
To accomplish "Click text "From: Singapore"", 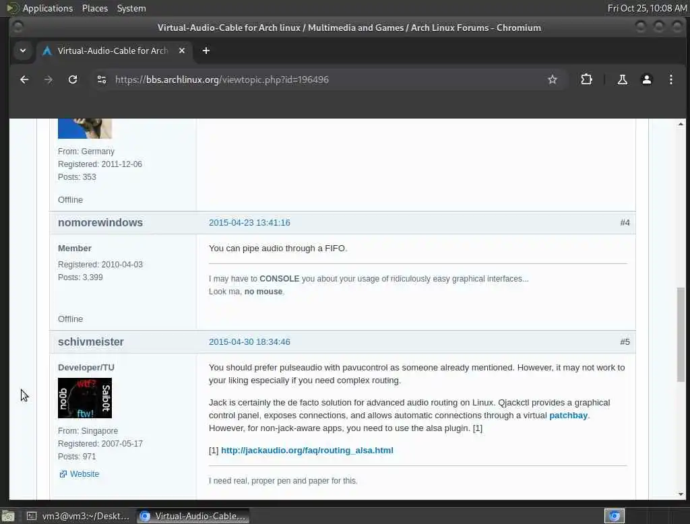I will click(x=88, y=431).
